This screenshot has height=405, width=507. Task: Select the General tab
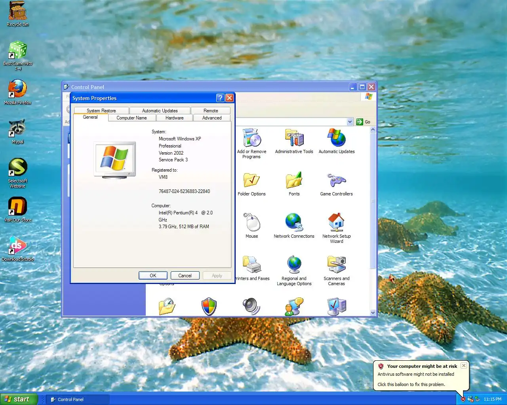[90, 117]
